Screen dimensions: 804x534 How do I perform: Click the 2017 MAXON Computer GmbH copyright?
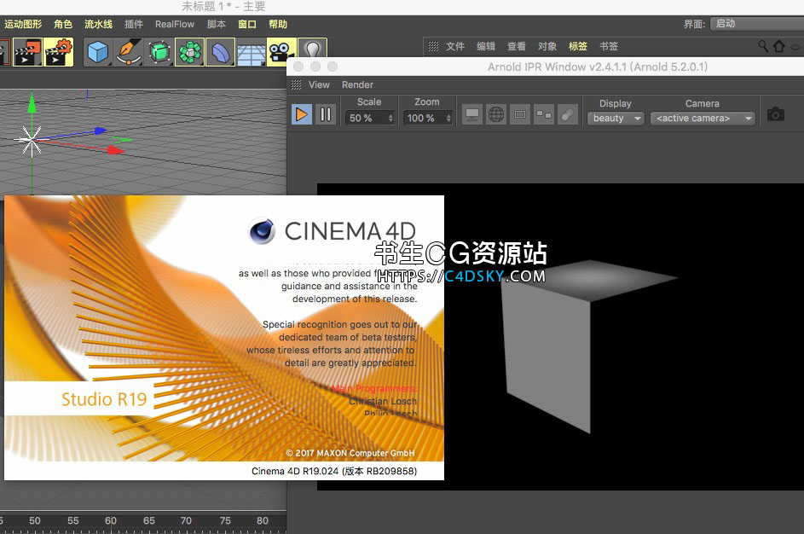350,453
